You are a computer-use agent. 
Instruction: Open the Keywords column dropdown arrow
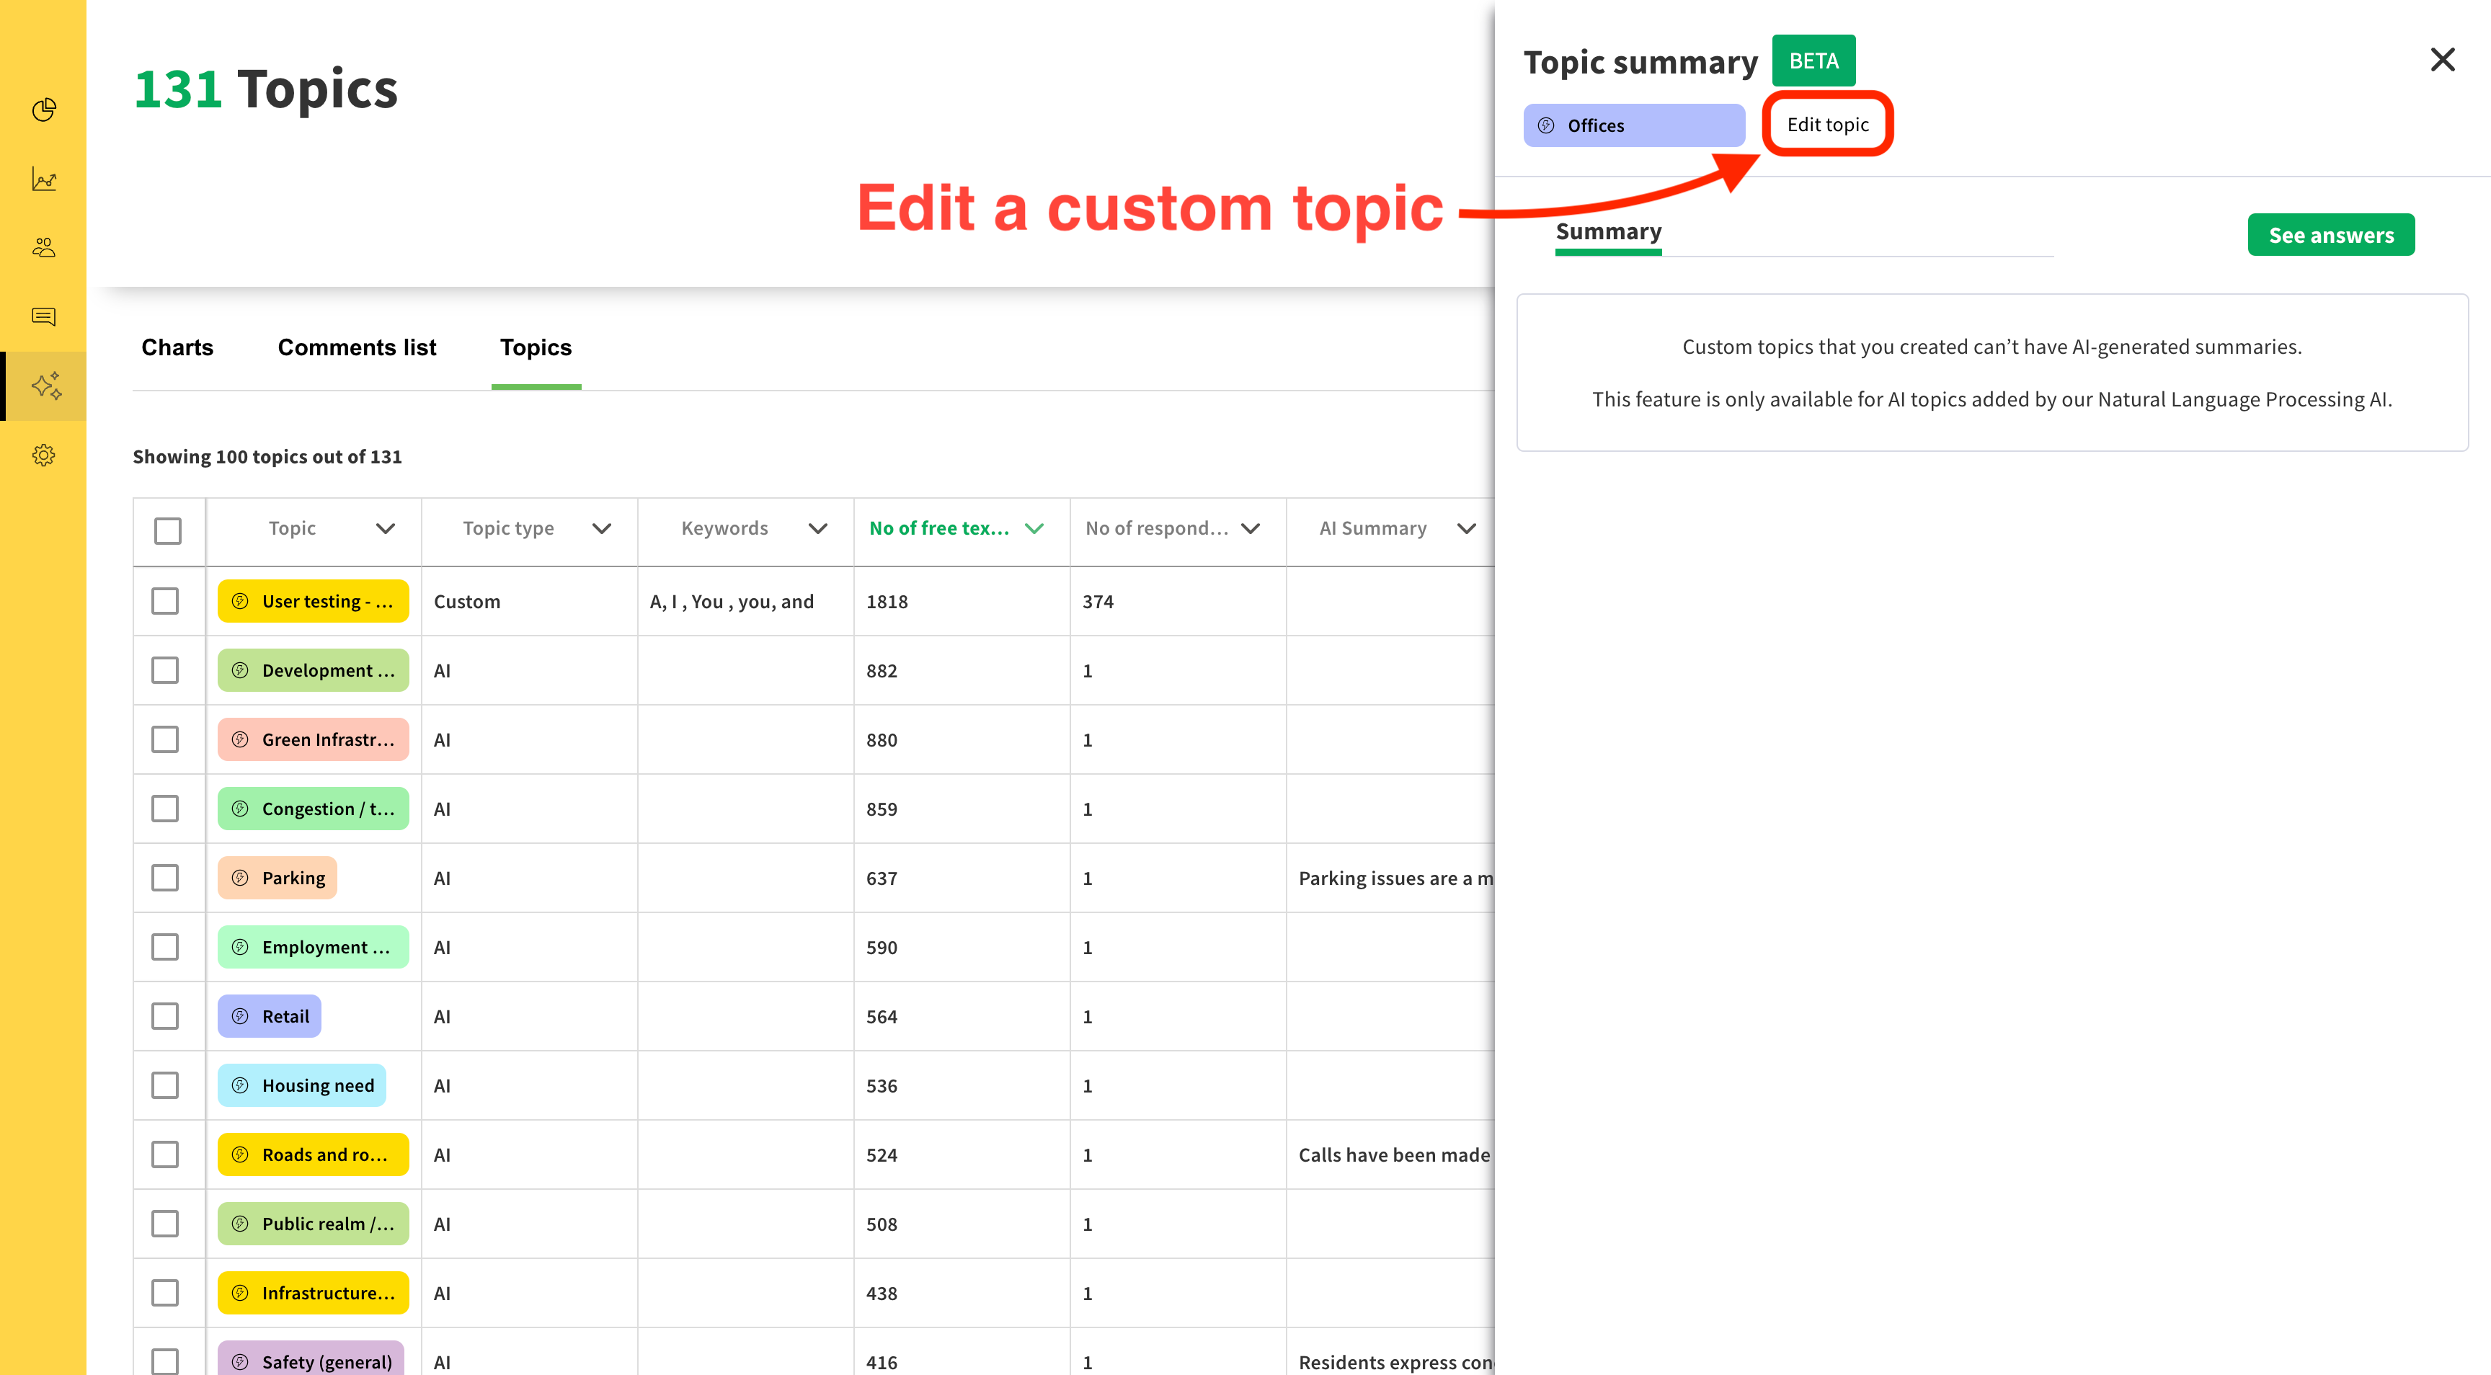(818, 529)
